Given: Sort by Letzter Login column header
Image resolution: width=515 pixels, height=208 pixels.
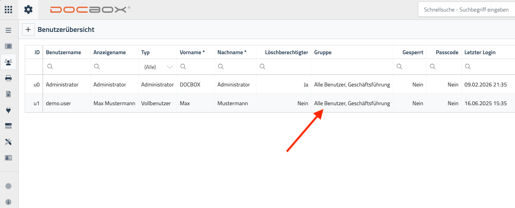Looking at the screenshot, I should pos(480,52).
